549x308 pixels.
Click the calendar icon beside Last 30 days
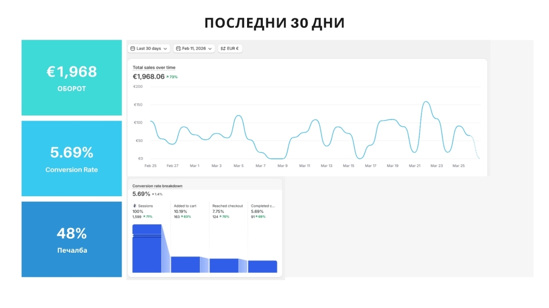132,49
